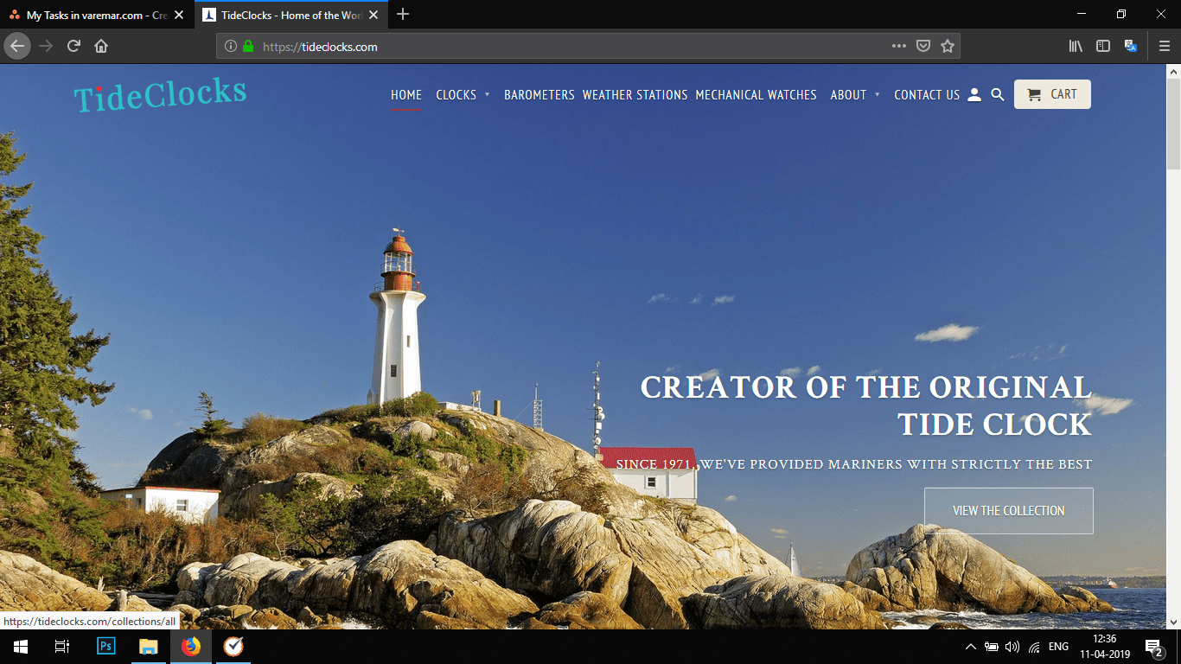Click the user account icon
The height and width of the screenshot is (664, 1181).
click(x=974, y=95)
